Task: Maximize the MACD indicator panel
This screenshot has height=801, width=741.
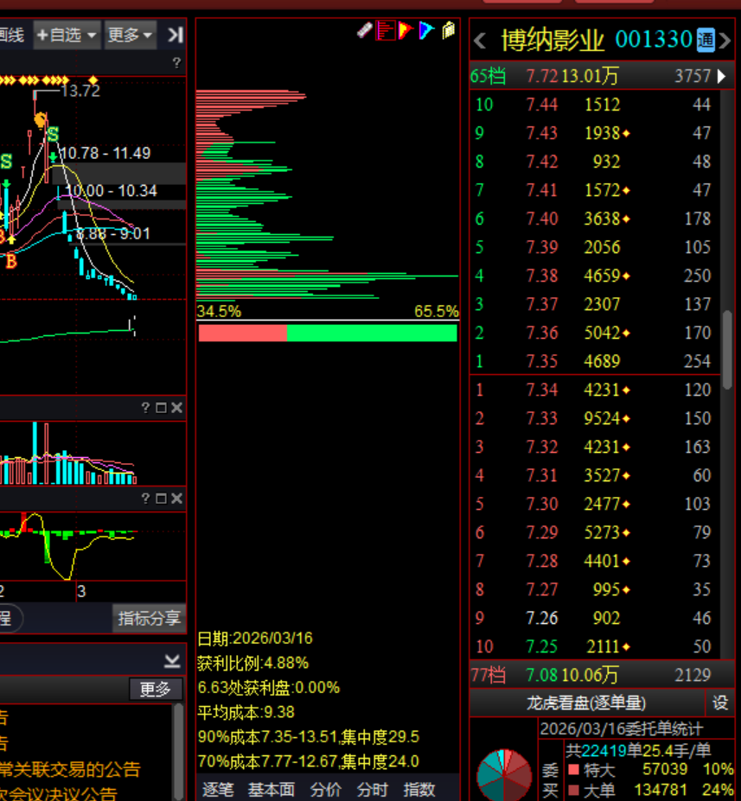Action: 161,499
